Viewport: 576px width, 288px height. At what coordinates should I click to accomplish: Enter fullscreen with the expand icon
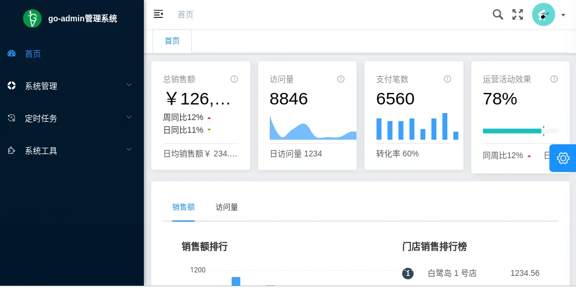pyautogui.click(x=518, y=14)
